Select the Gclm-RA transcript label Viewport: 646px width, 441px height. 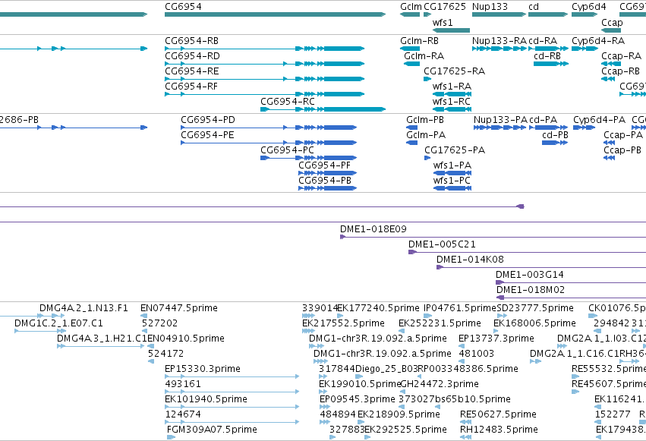point(424,56)
